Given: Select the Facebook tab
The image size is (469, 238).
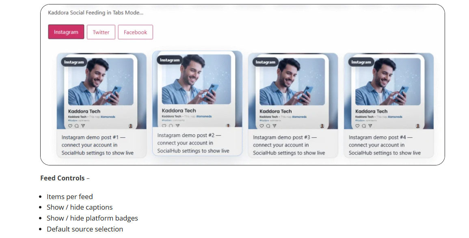Looking at the screenshot, I should [x=135, y=32].
